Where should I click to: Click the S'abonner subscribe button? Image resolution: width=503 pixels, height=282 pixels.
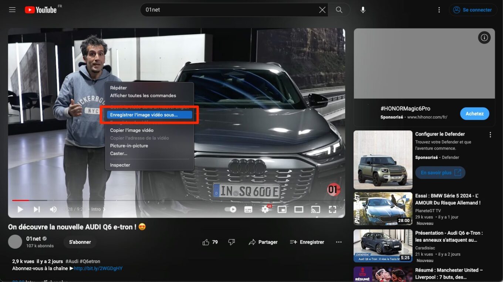[80, 242]
